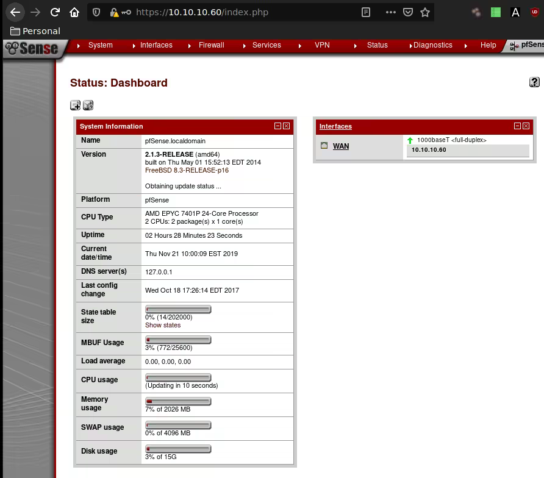This screenshot has height=478, width=544.
Task: Click the Show states link
Action: [163, 325]
